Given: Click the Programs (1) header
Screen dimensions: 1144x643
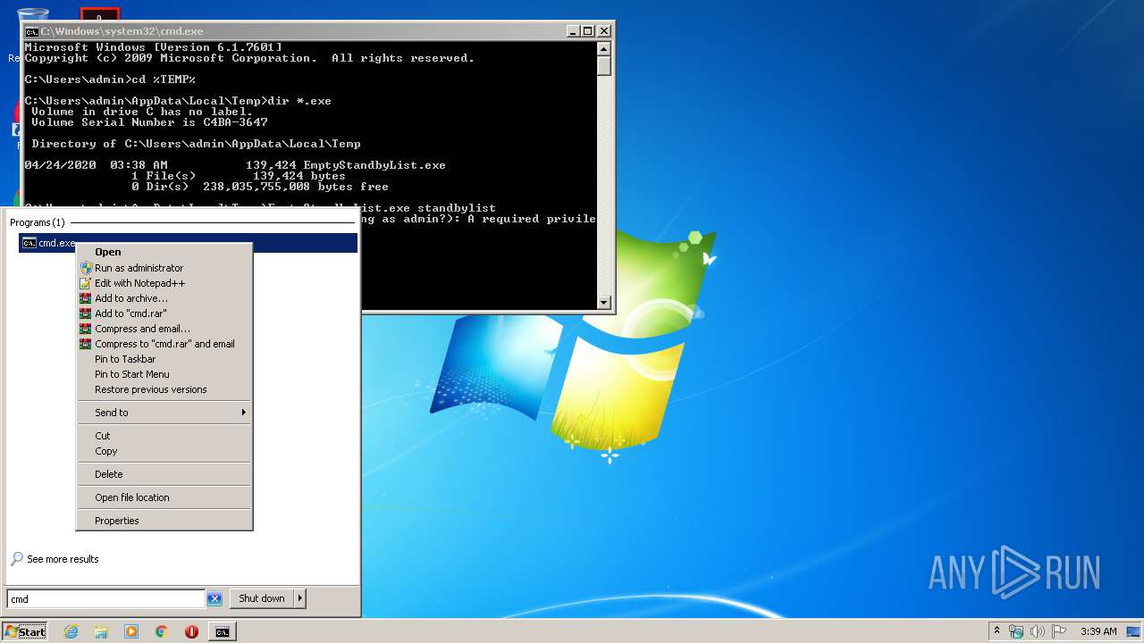Looking at the screenshot, I should pos(38,222).
